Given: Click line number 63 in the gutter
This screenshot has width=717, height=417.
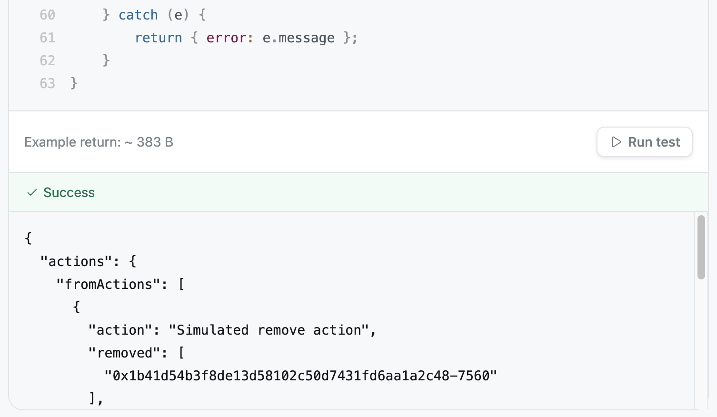Looking at the screenshot, I should click(x=48, y=83).
